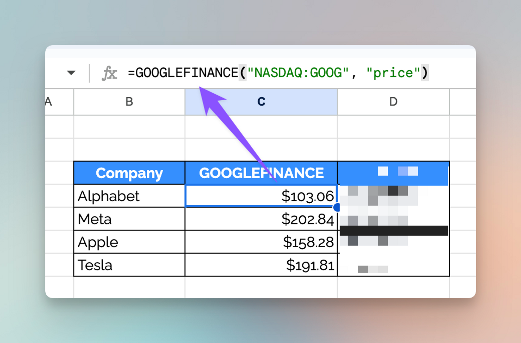Select the Tesla cell
The width and height of the screenshot is (521, 343).
129,265
